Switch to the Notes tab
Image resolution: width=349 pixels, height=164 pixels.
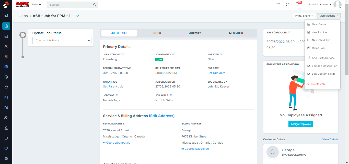(157, 33)
